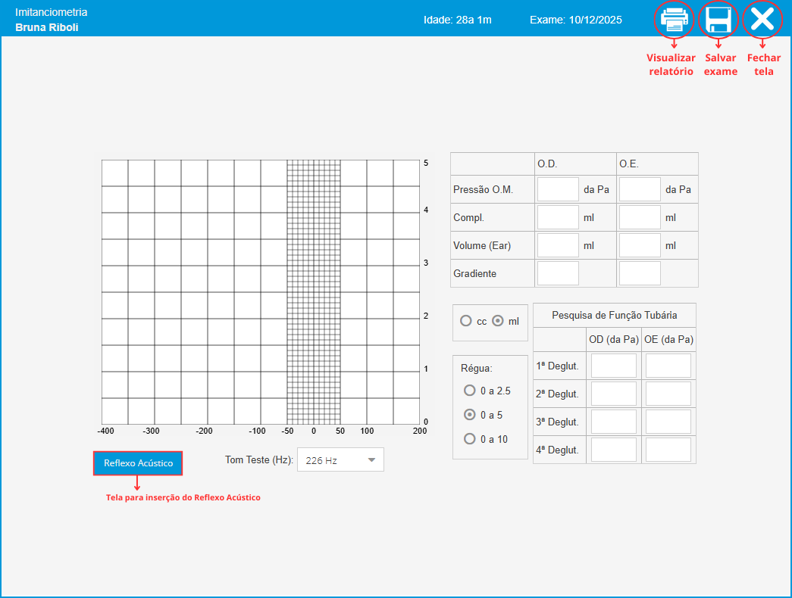Save exam using the floppy disk icon
This screenshot has height=598, width=792.
[x=718, y=20]
